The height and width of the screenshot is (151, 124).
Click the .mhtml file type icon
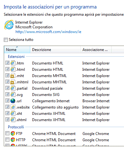pos(13,82)
